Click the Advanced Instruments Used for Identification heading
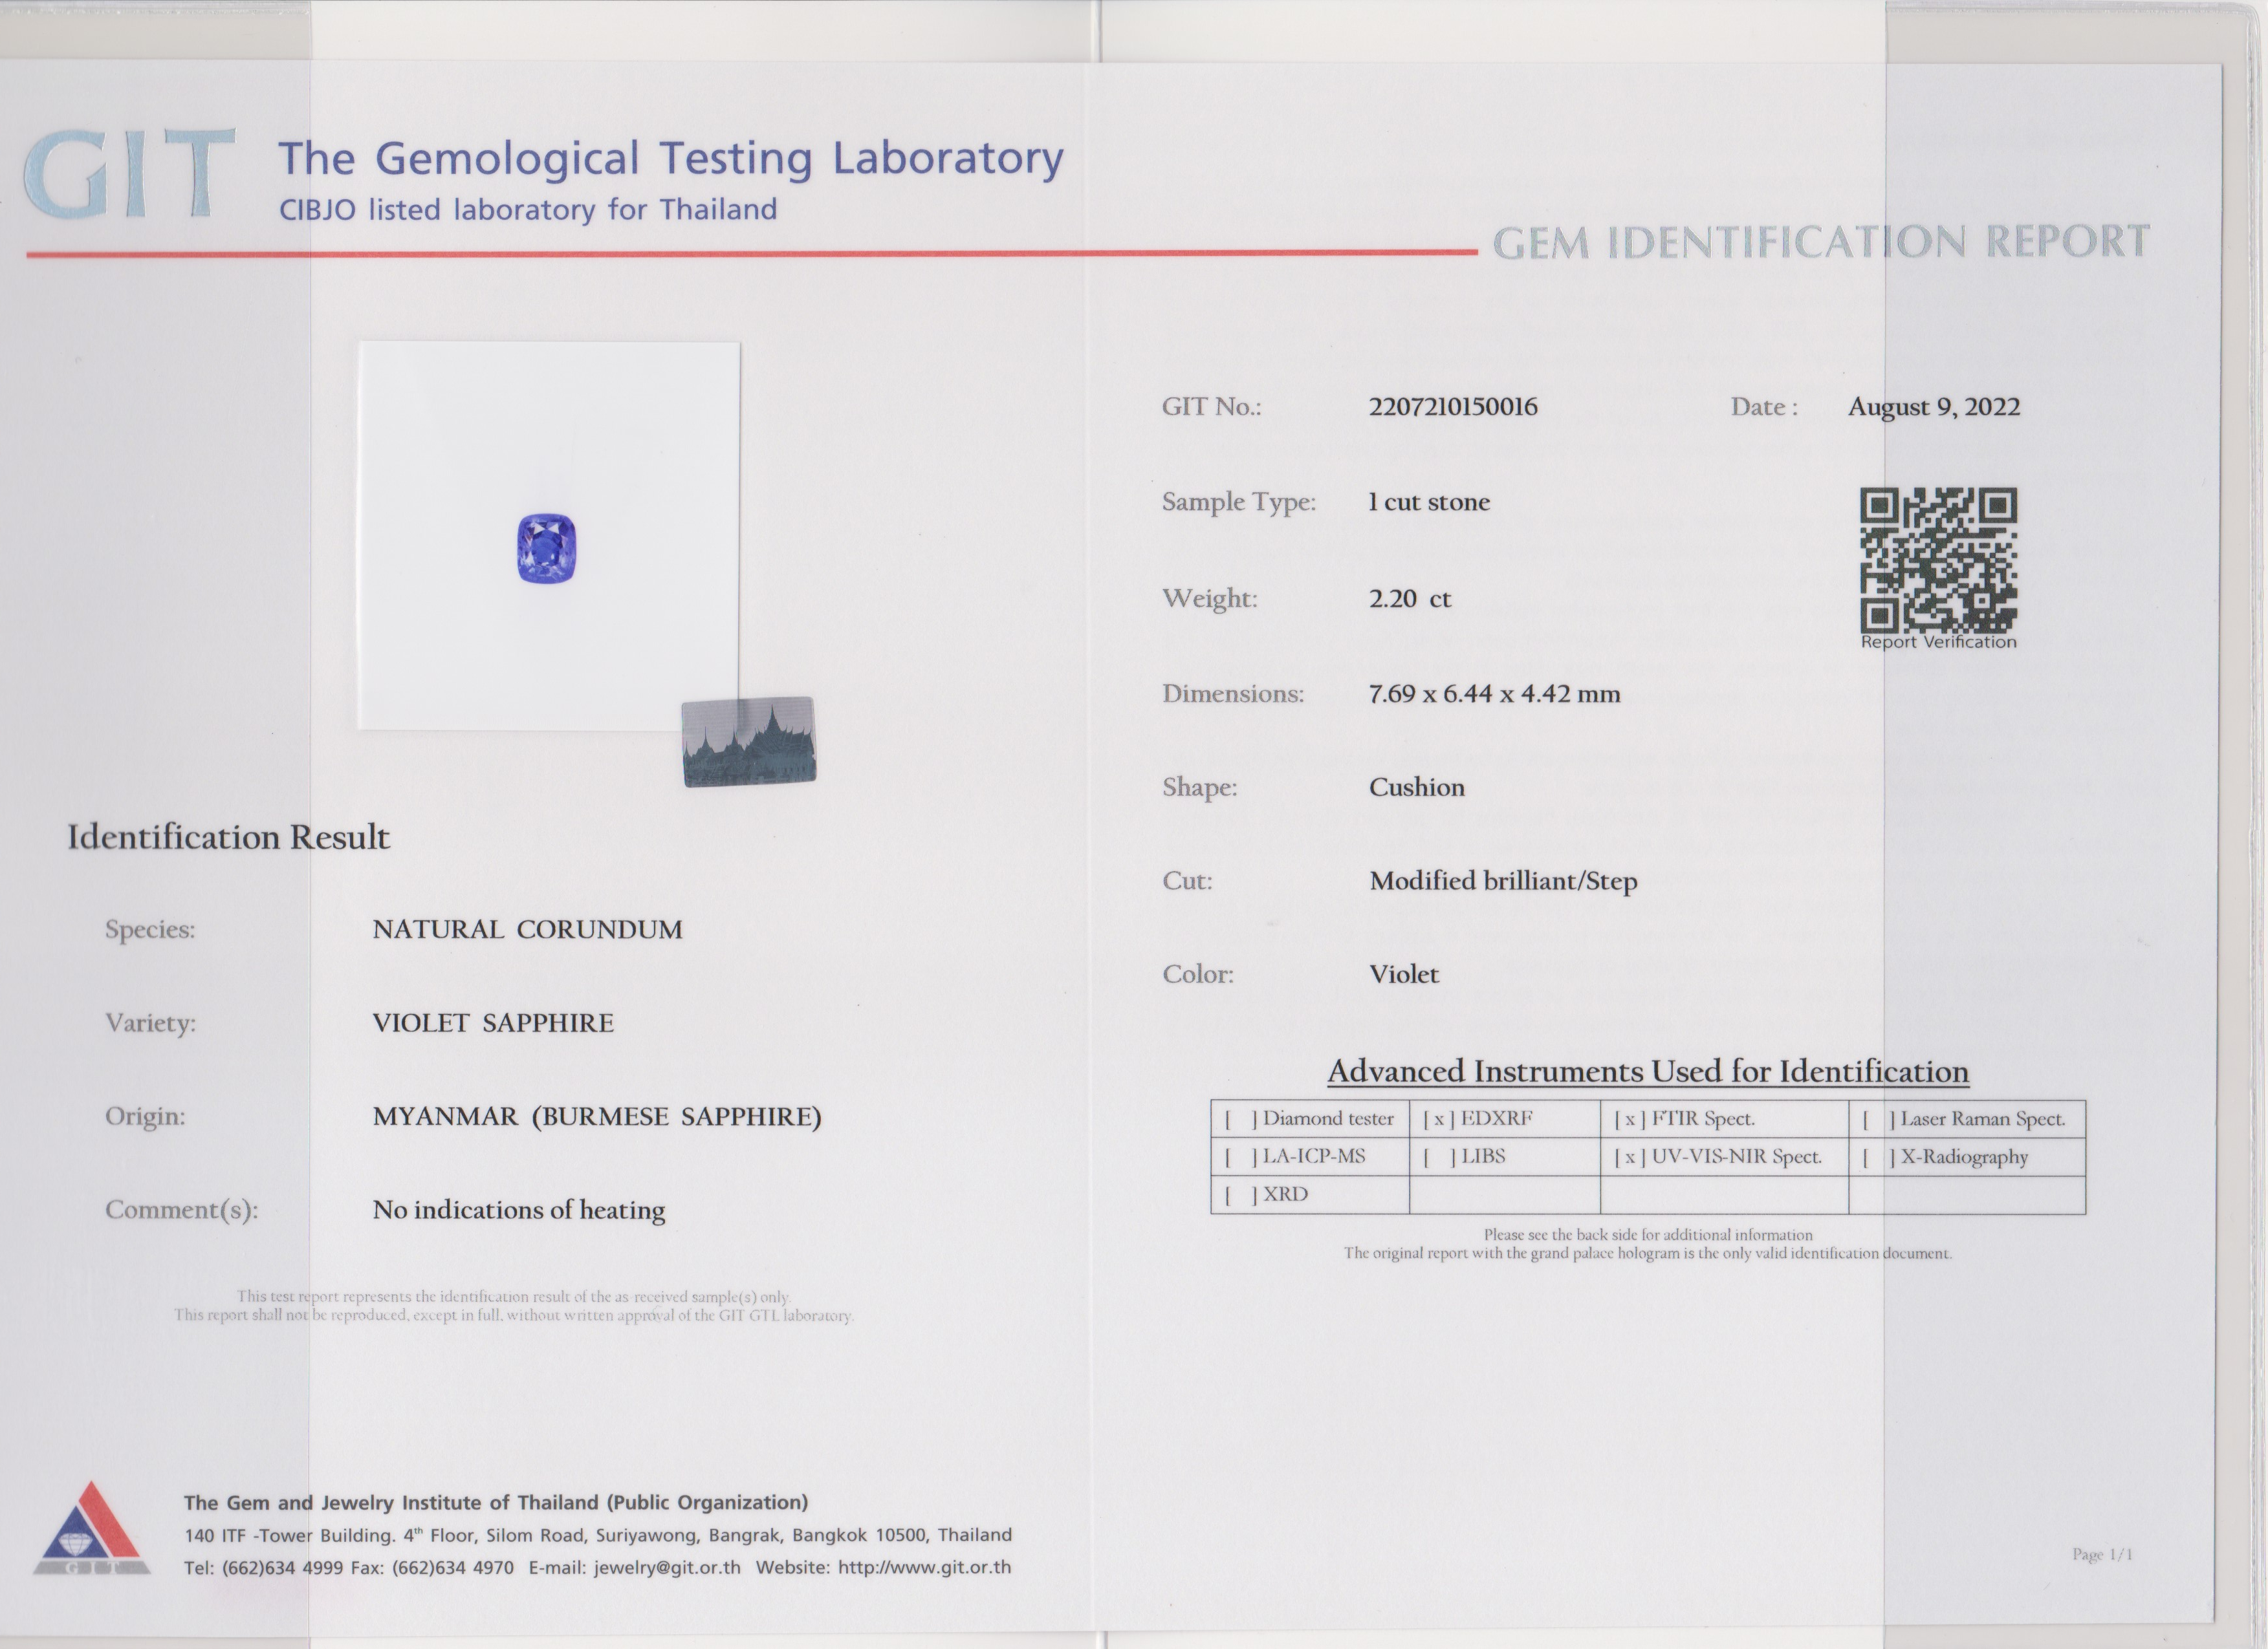Image resolution: width=2268 pixels, height=1649 pixels. click(1647, 1072)
